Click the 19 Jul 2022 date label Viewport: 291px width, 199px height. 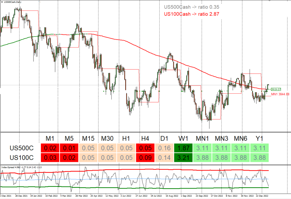pyautogui.click(x=157, y=196)
